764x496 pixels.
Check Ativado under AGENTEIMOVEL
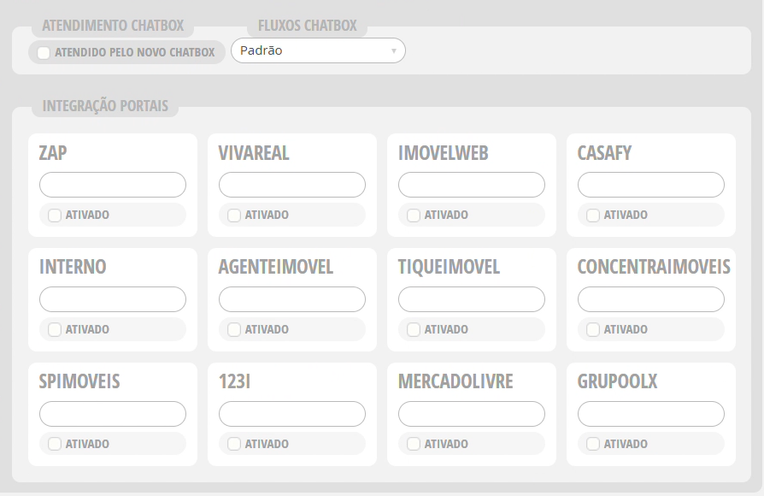click(234, 330)
